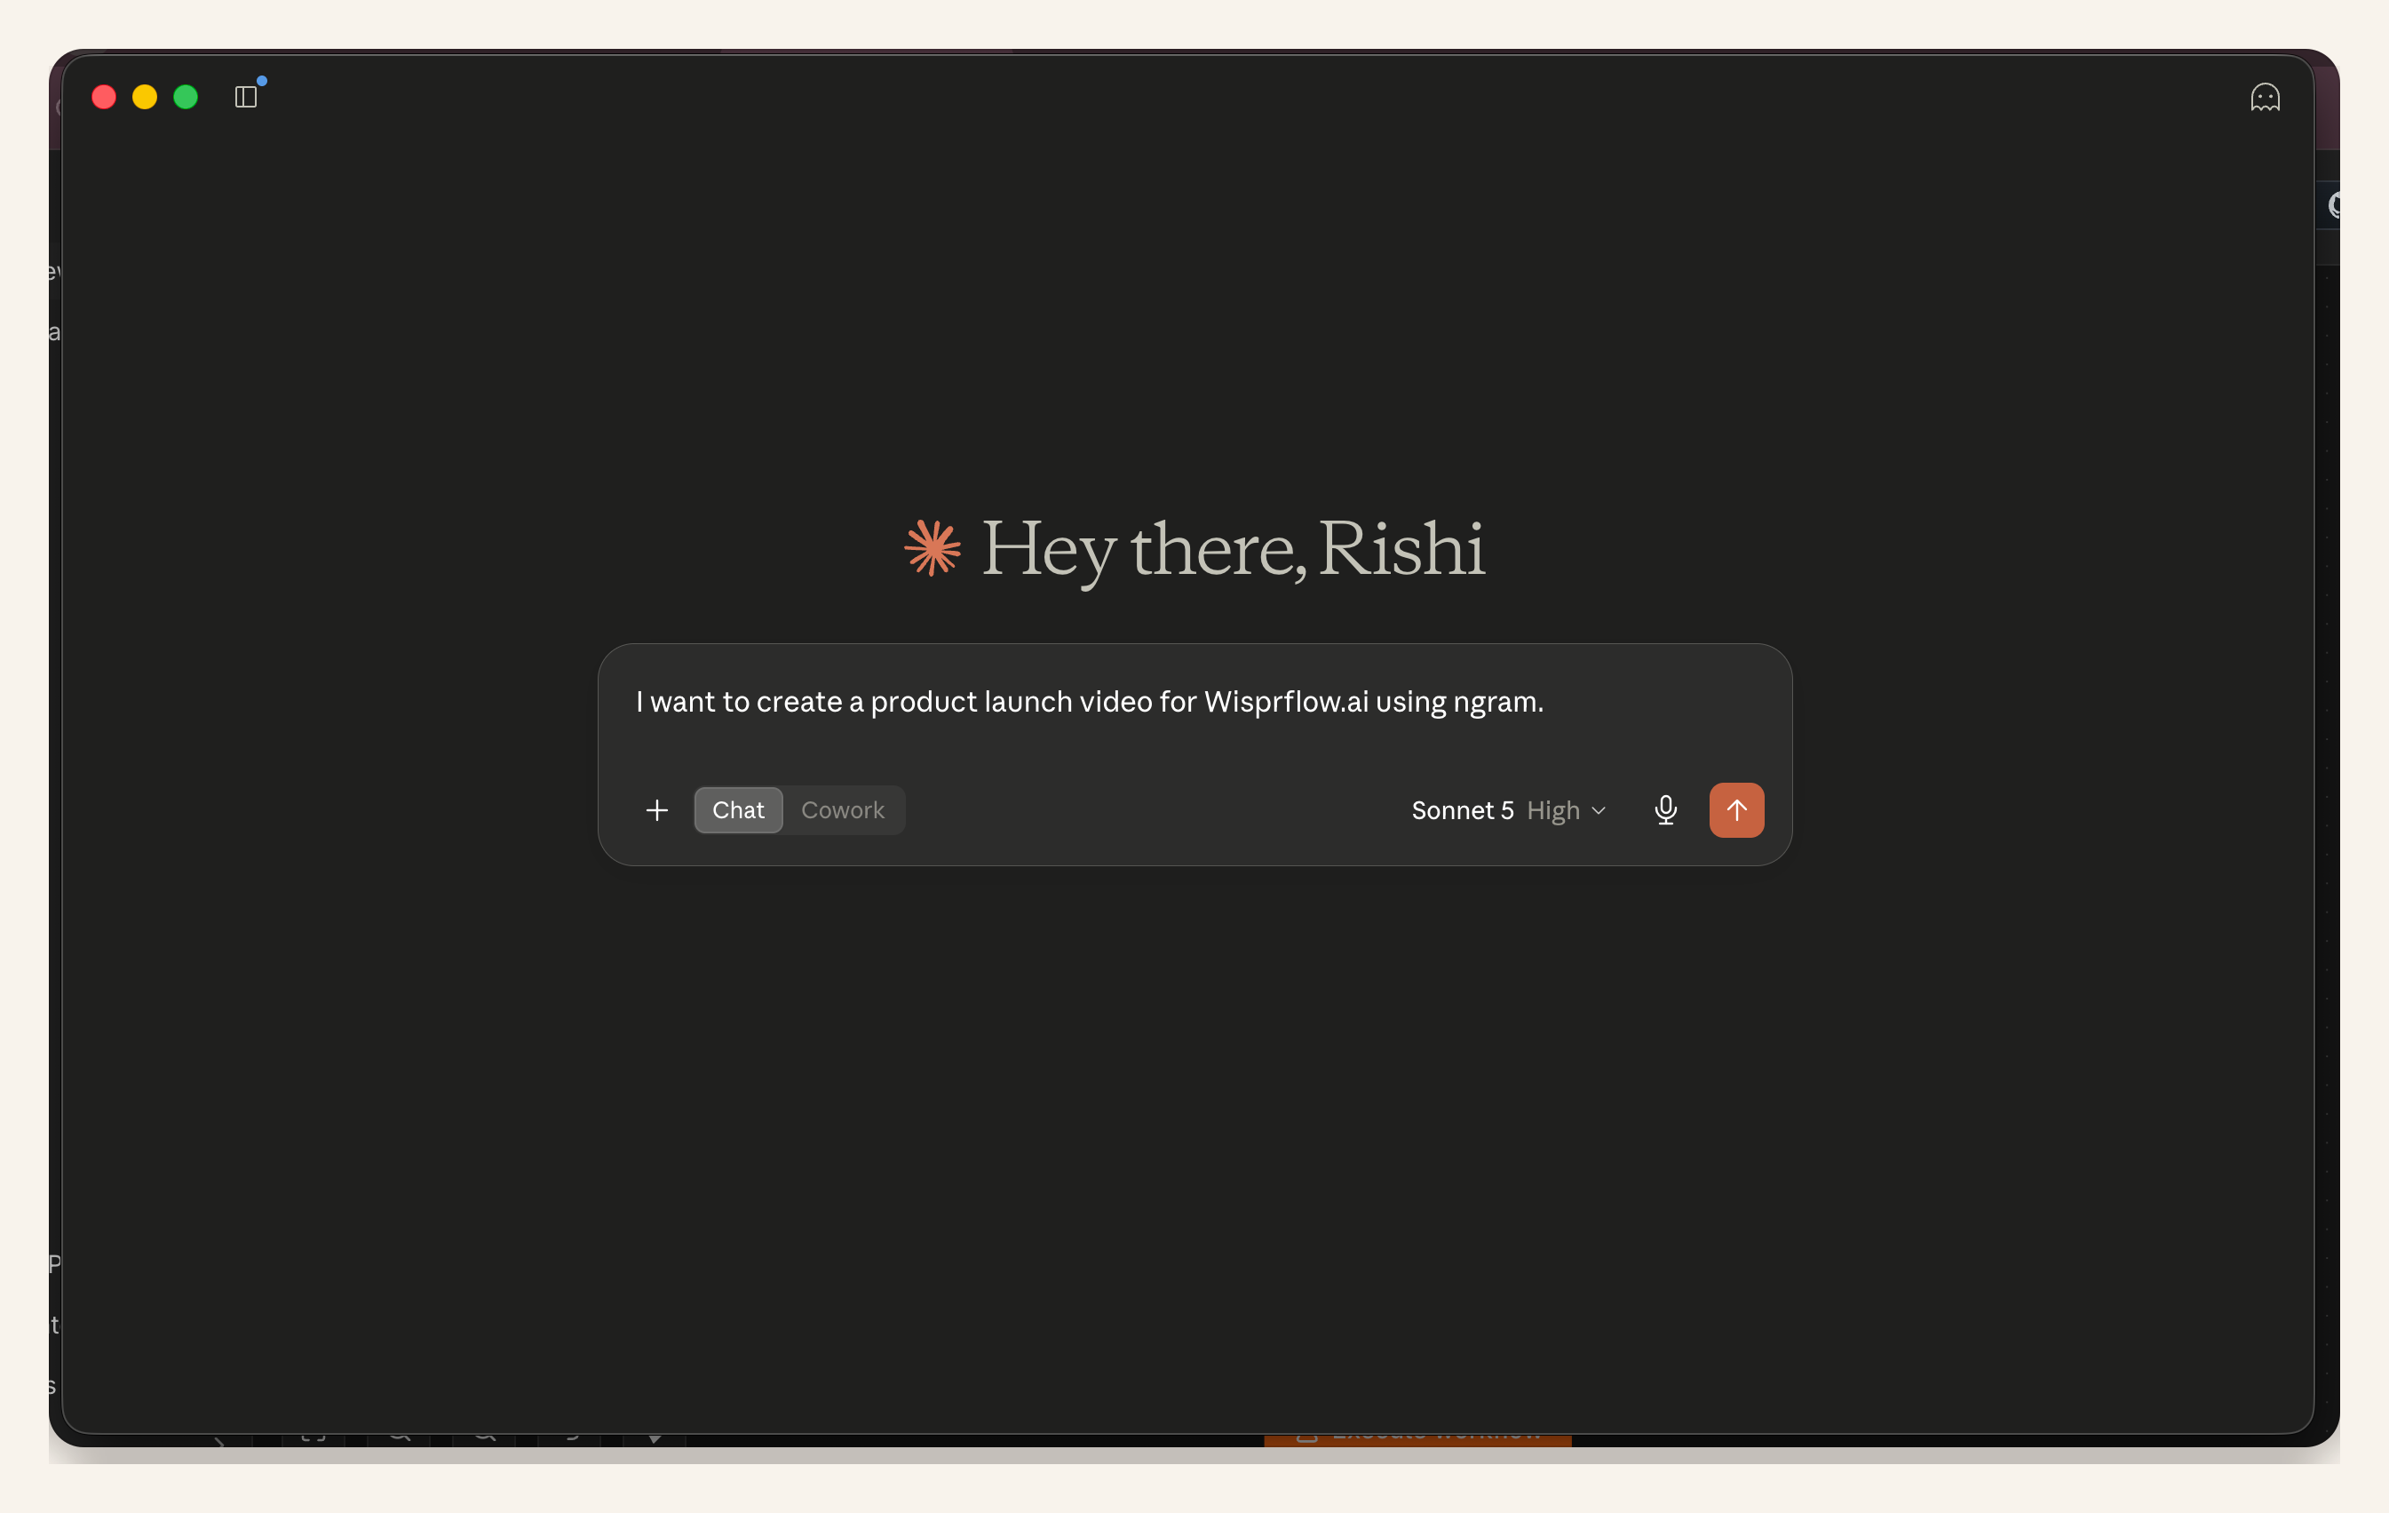Viewport: 2389px width, 1513px height.
Task: Minimize window using yellow button
Action: pos(145,96)
